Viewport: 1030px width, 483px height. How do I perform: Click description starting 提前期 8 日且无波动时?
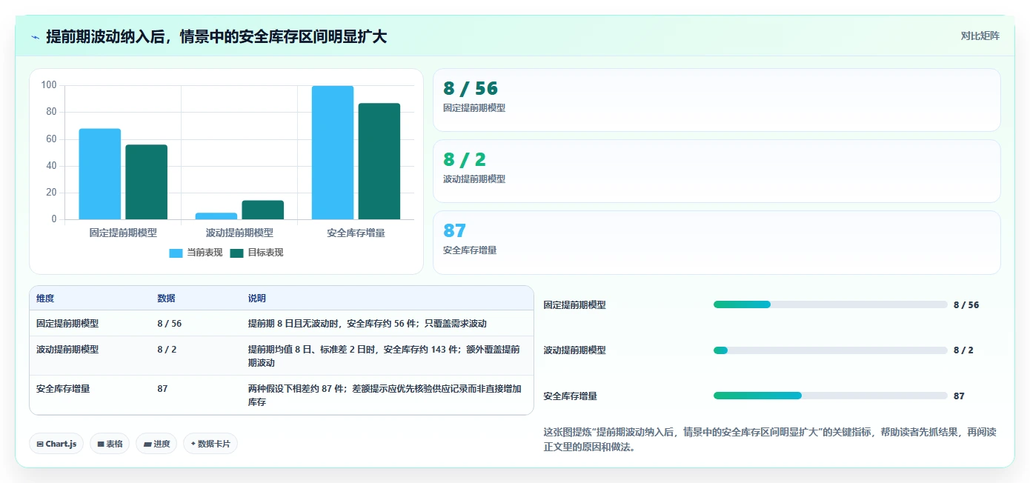coord(368,324)
